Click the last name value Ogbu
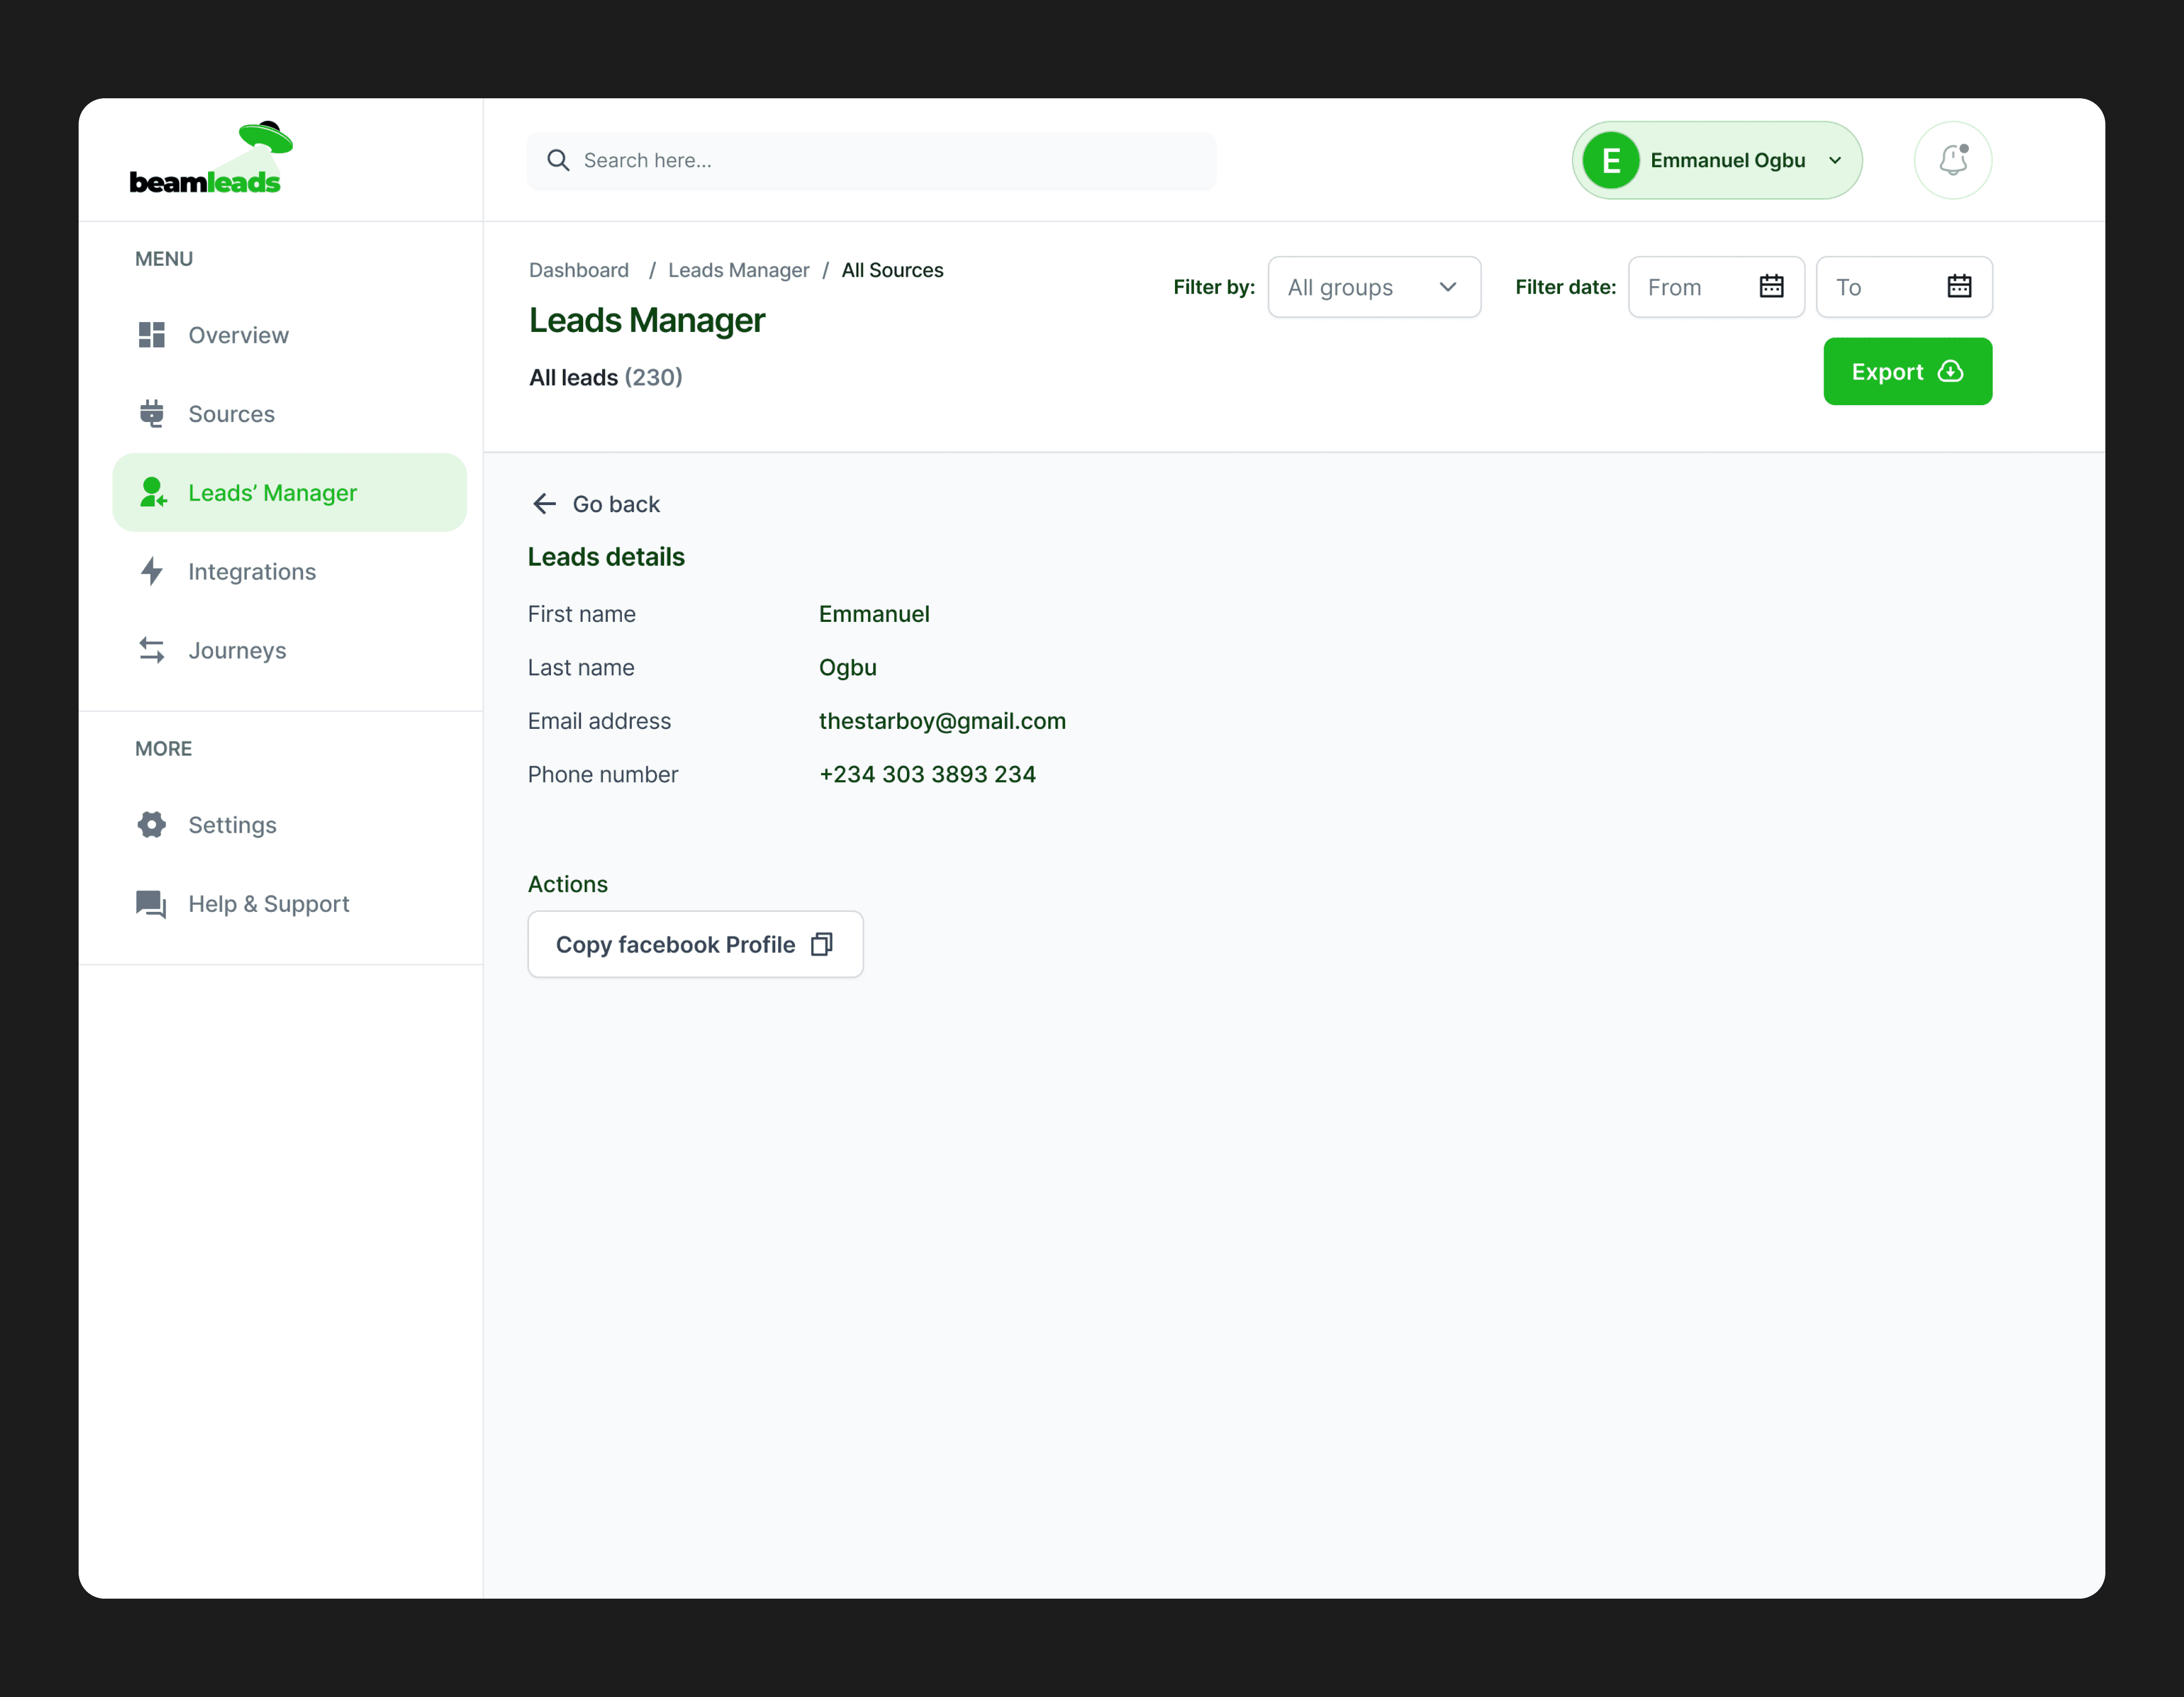 point(848,667)
